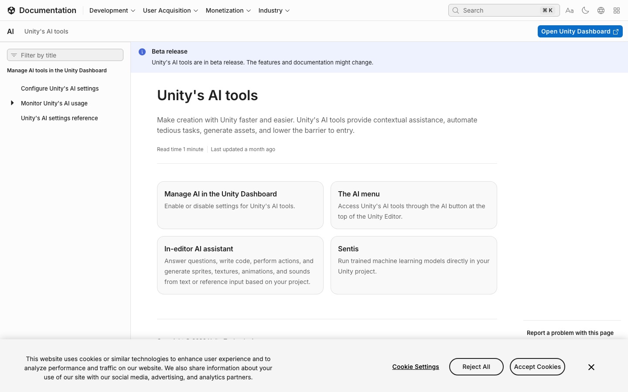Click the Beta release title text

170,51
